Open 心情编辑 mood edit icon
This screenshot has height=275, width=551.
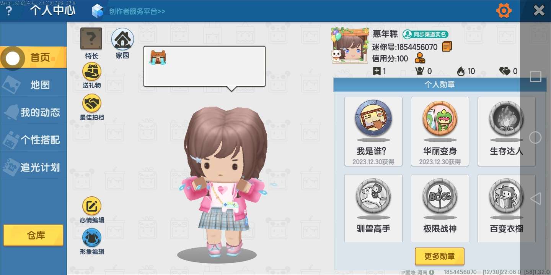click(x=92, y=206)
